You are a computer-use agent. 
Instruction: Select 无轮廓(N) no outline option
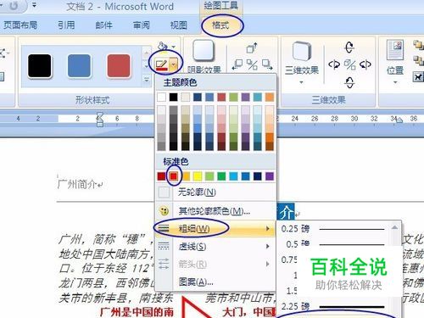click(215, 192)
